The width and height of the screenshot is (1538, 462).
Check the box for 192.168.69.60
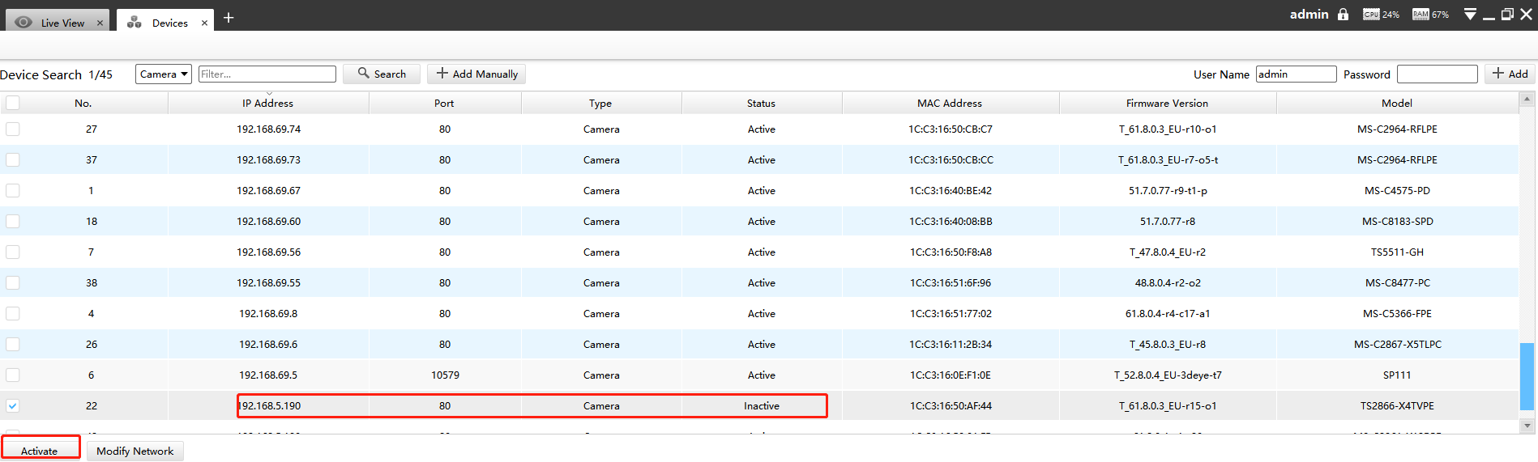[13, 221]
